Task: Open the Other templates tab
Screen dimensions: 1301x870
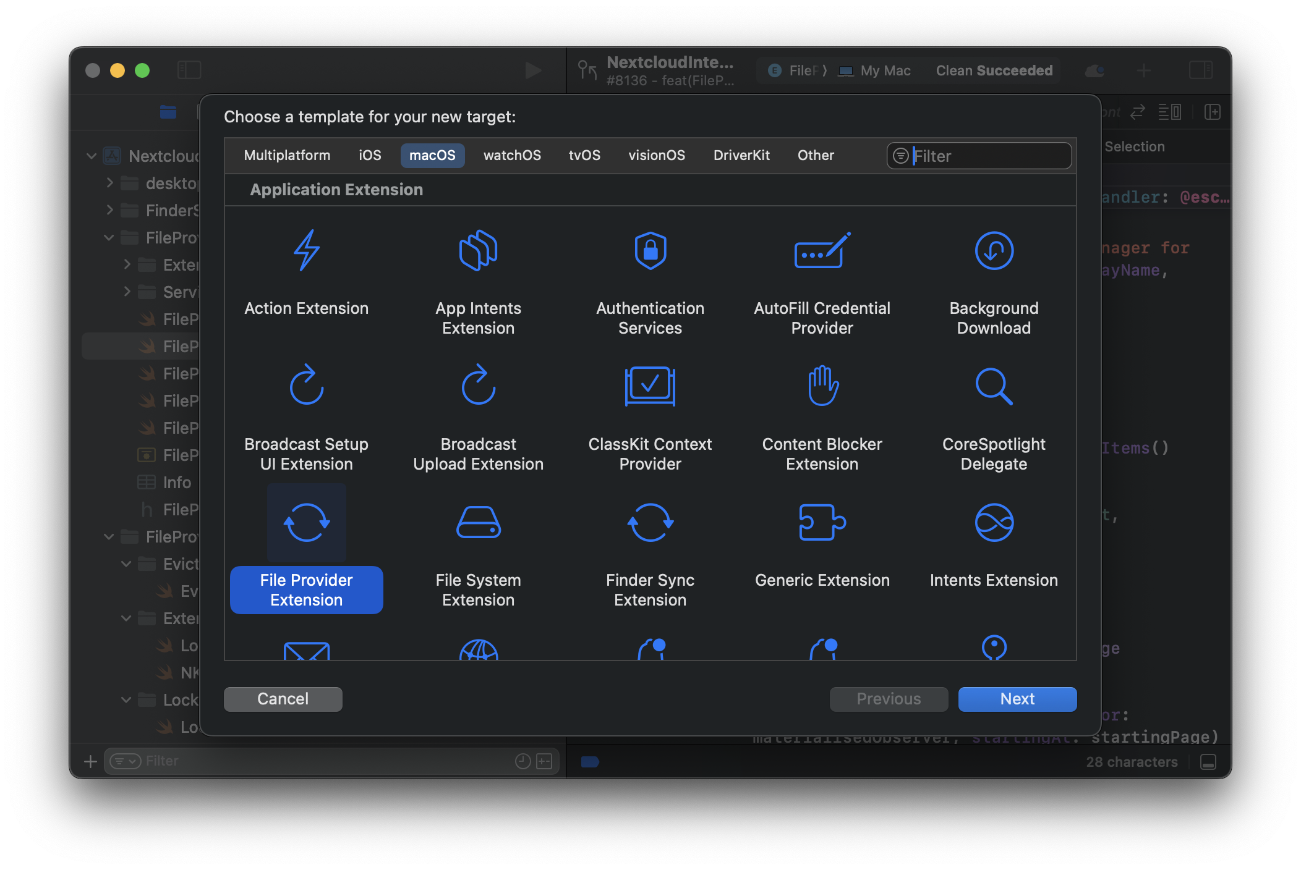Action: pos(815,155)
